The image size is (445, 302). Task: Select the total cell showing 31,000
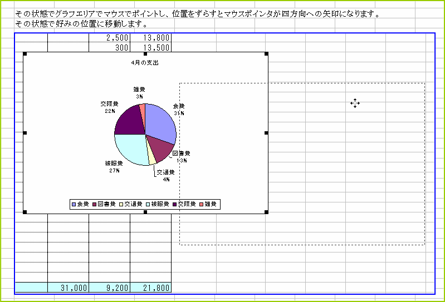point(68,288)
